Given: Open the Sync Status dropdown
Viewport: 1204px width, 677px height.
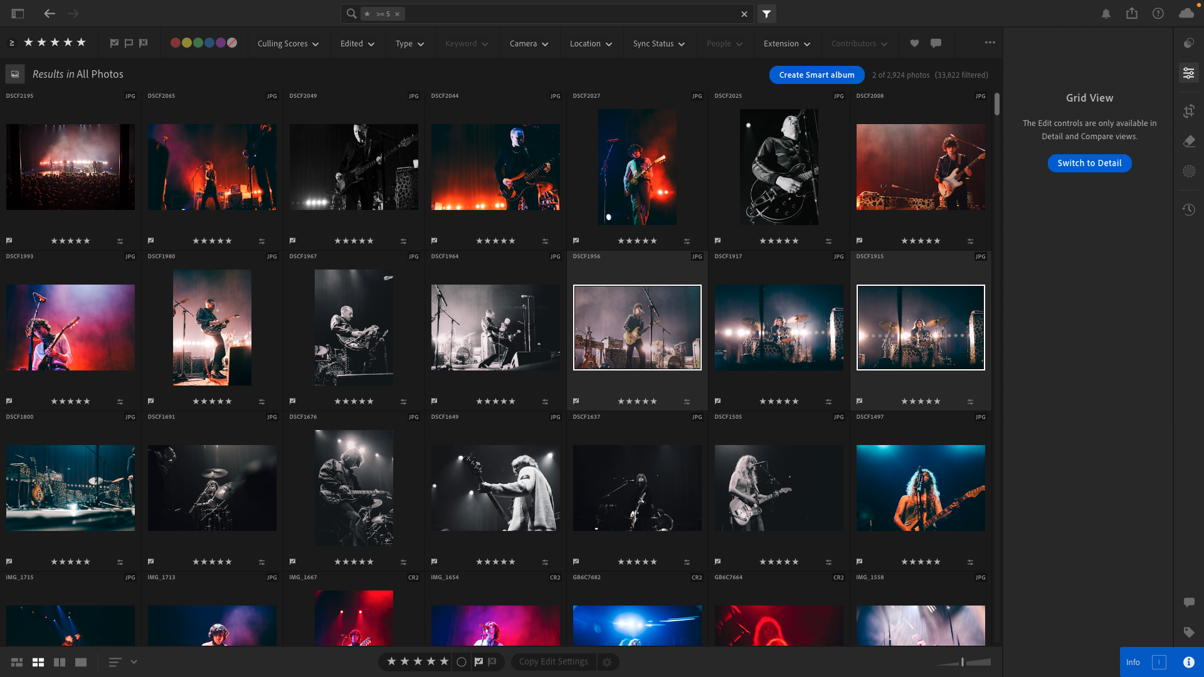Looking at the screenshot, I should (x=658, y=44).
